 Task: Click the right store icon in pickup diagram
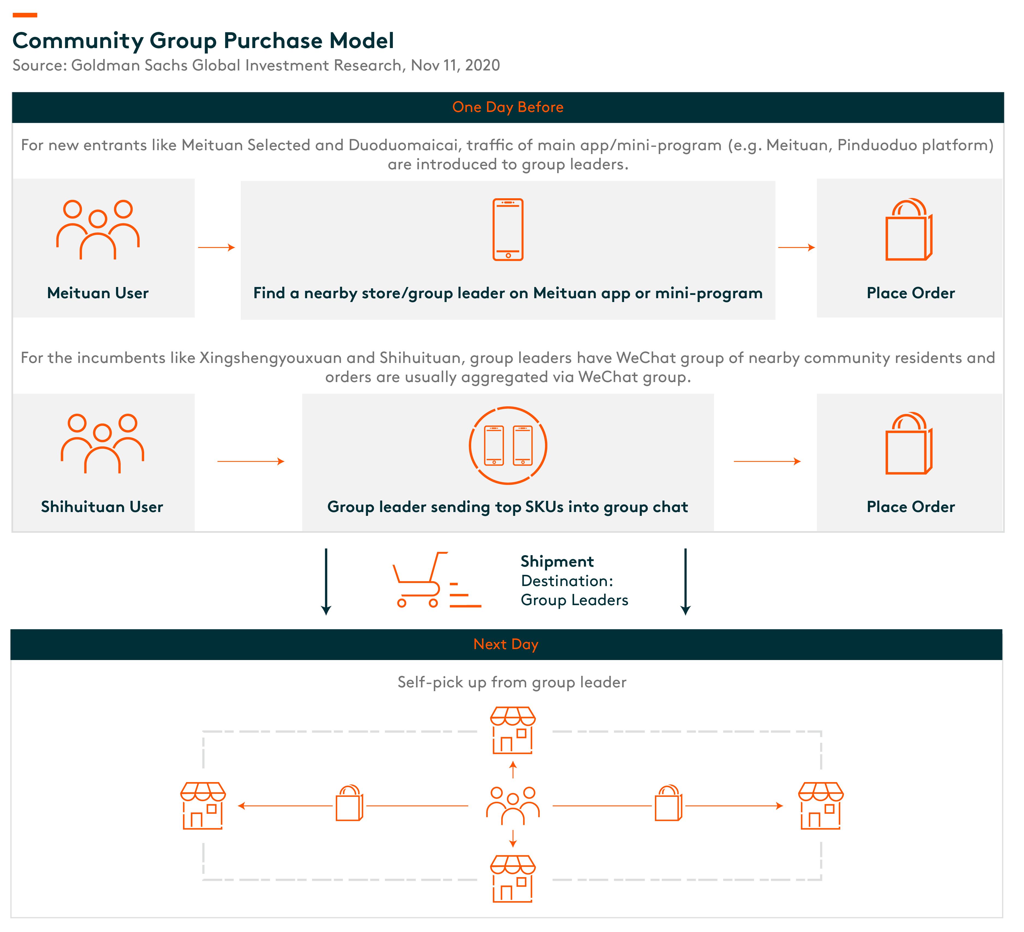point(821,806)
